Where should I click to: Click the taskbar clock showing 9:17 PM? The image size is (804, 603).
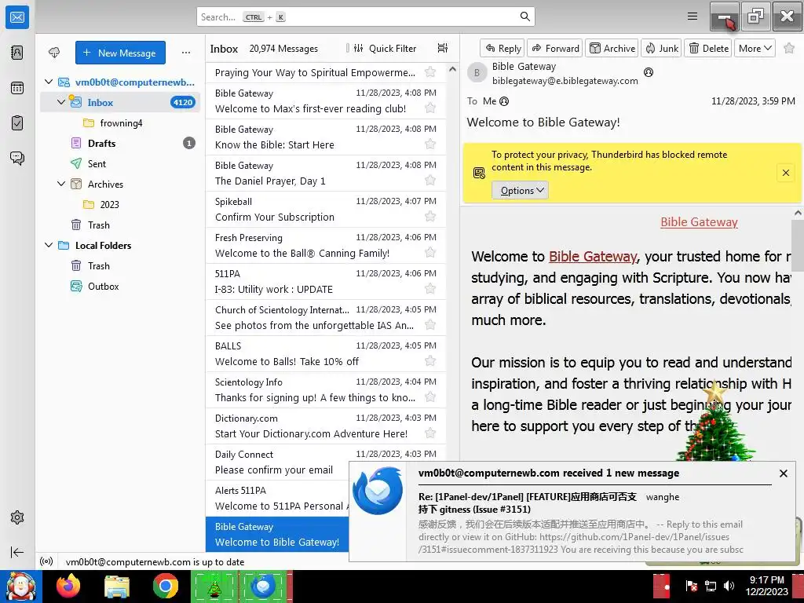click(766, 586)
